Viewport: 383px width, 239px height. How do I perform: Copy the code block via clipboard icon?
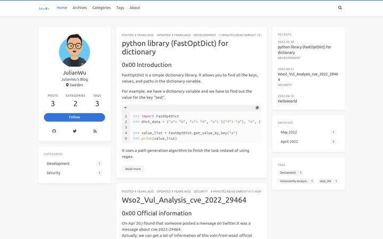click(x=257, y=107)
